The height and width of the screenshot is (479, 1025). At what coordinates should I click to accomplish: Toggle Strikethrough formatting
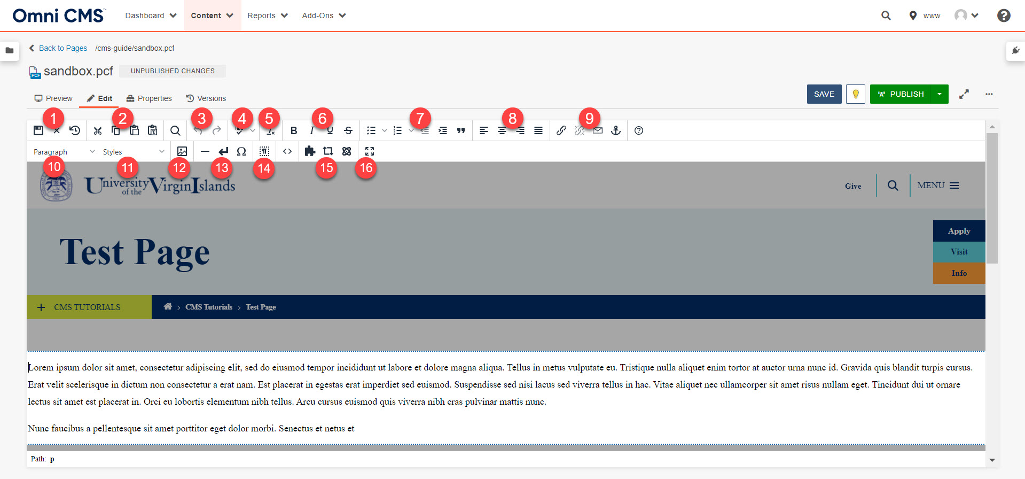click(348, 130)
